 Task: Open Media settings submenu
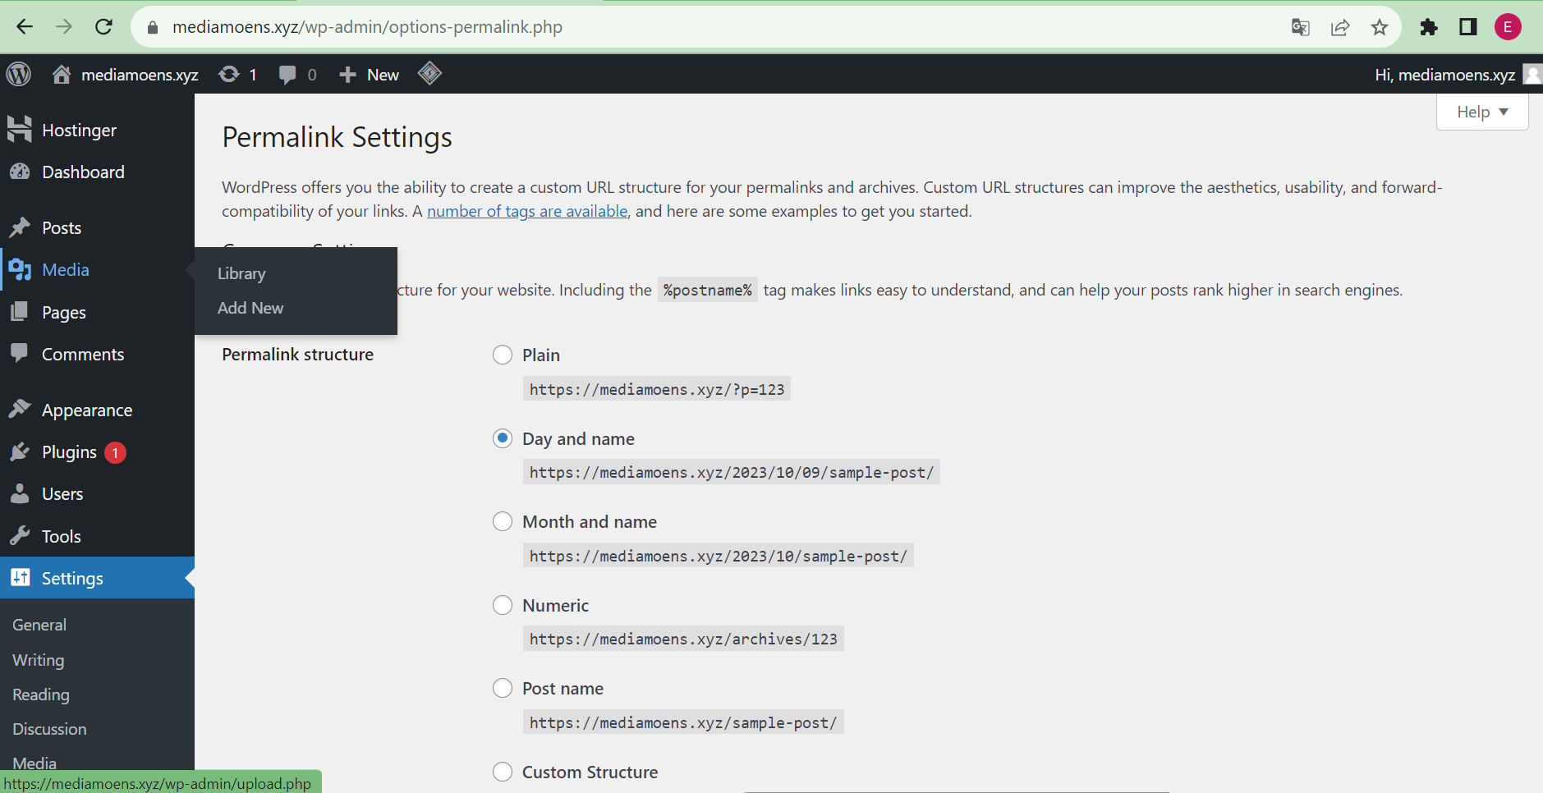point(34,763)
